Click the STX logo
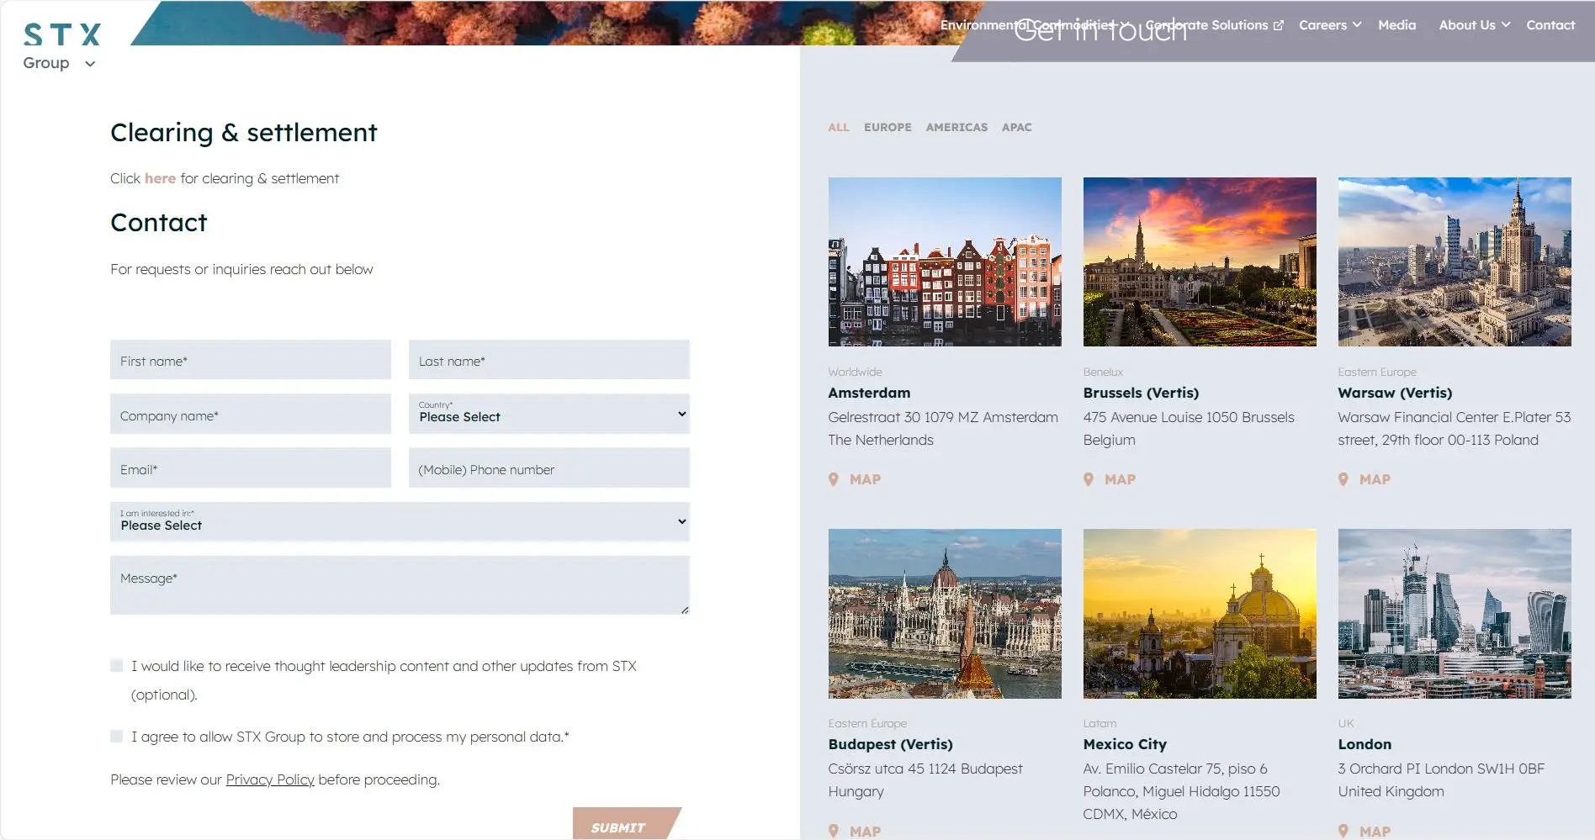 pyautogui.click(x=62, y=34)
